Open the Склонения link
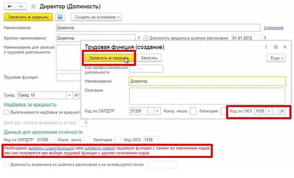 click(x=273, y=28)
